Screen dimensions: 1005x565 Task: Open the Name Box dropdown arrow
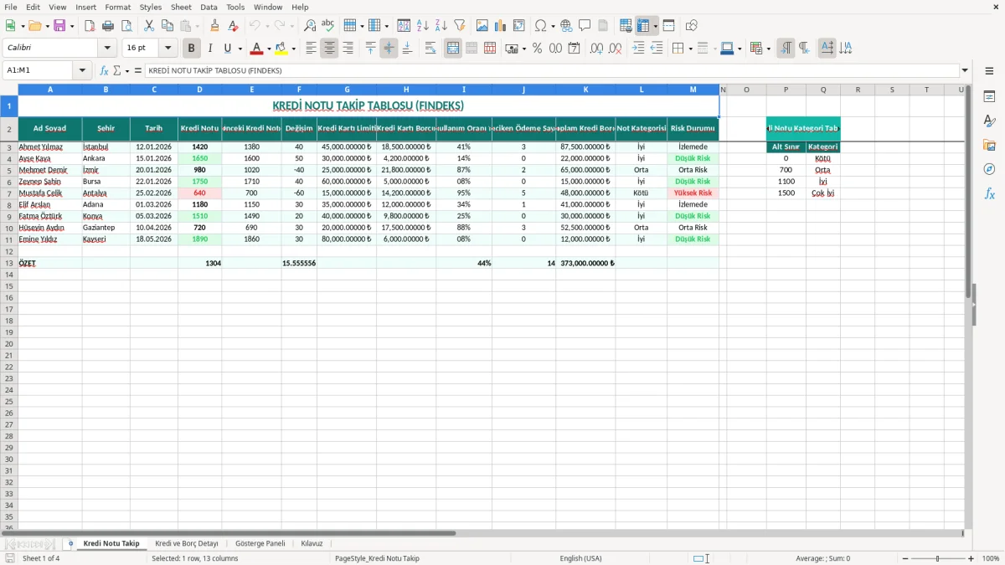pyautogui.click(x=83, y=70)
